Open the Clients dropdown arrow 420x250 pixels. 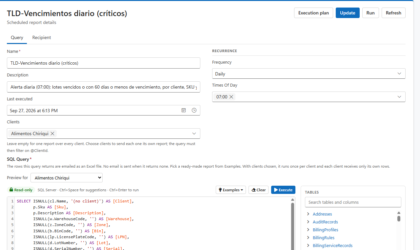coord(194,134)
